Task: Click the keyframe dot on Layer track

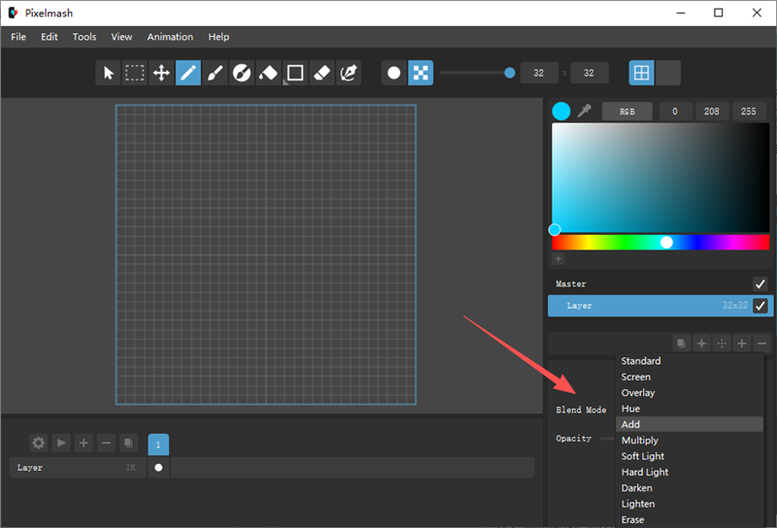Action: tap(158, 468)
